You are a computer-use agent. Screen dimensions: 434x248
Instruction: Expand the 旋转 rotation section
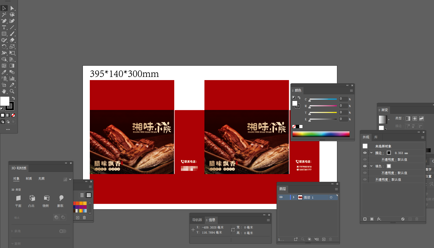pyautogui.click(x=12, y=243)
